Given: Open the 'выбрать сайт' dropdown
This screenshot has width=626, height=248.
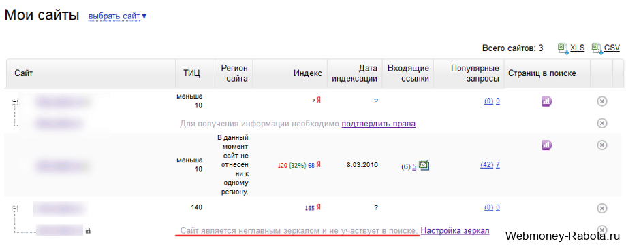Looking at the screenshot, I should click(117, 16).
